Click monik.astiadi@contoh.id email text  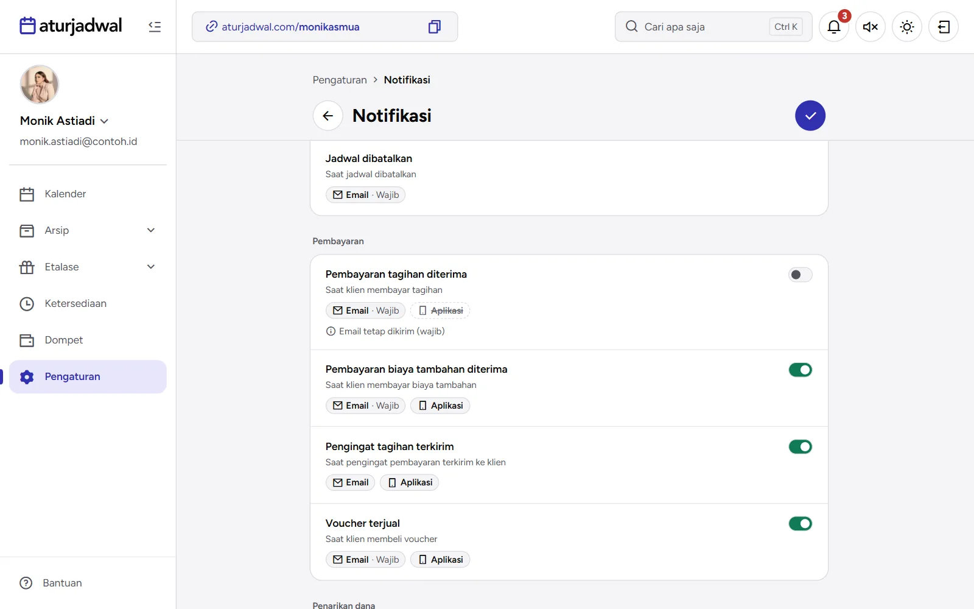(x=79, y=141)
